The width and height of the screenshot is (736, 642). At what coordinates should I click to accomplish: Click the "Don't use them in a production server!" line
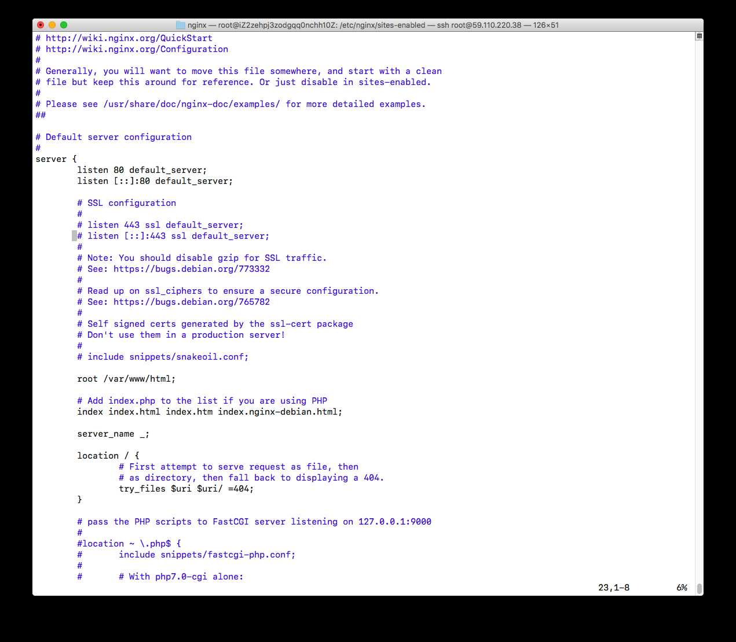point(181,335)
